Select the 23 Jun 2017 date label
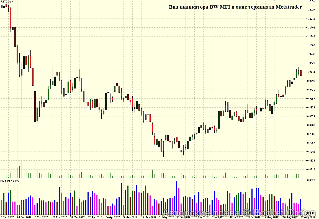The width and height of the screenshot is (319, 219). pyautogui.click(x=201, y=217)
